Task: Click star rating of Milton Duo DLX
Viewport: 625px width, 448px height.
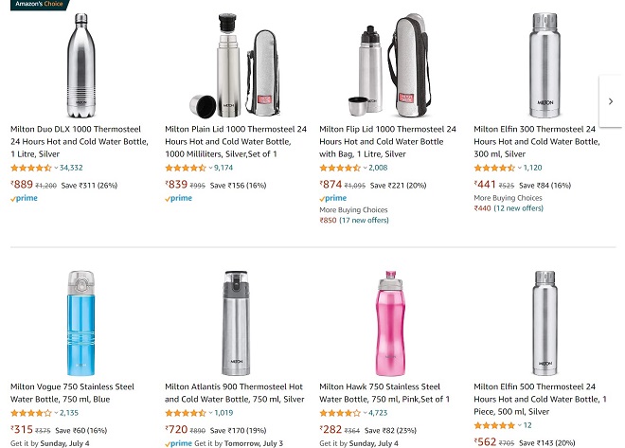Action: [x=31, y=168]
